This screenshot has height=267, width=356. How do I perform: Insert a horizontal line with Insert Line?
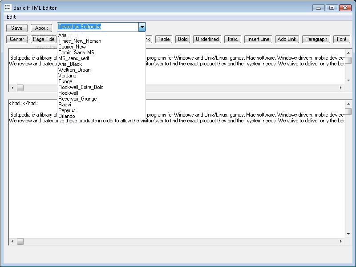click(x=258, y=39)
